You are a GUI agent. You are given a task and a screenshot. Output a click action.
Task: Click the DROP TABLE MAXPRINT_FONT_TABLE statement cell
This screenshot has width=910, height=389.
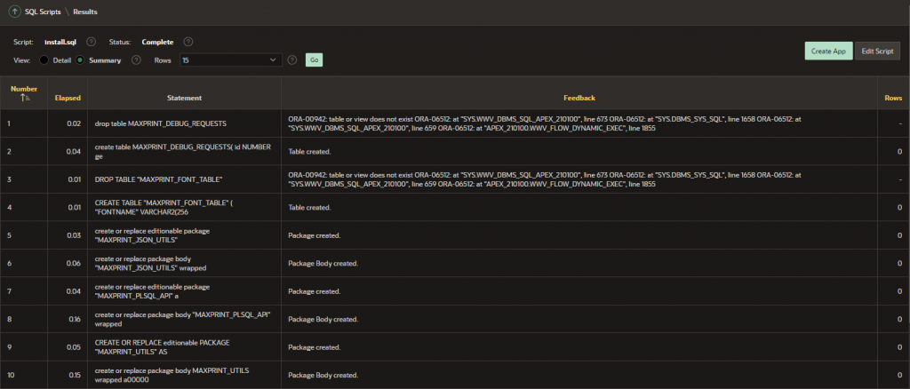(158, 179)
